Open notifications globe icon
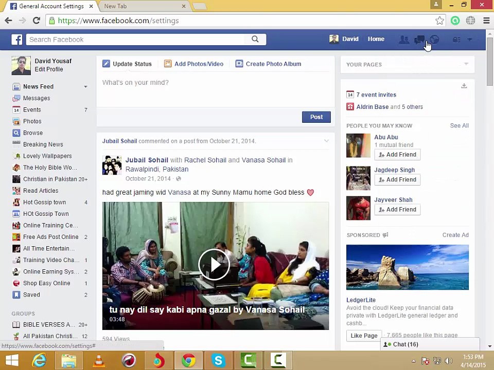Viewport: 494px width, 370px height. pos(434,40)
